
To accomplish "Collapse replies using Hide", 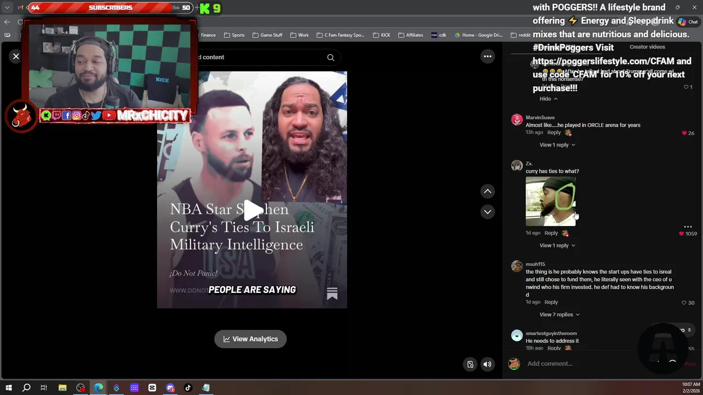I will tap(548, 99).
